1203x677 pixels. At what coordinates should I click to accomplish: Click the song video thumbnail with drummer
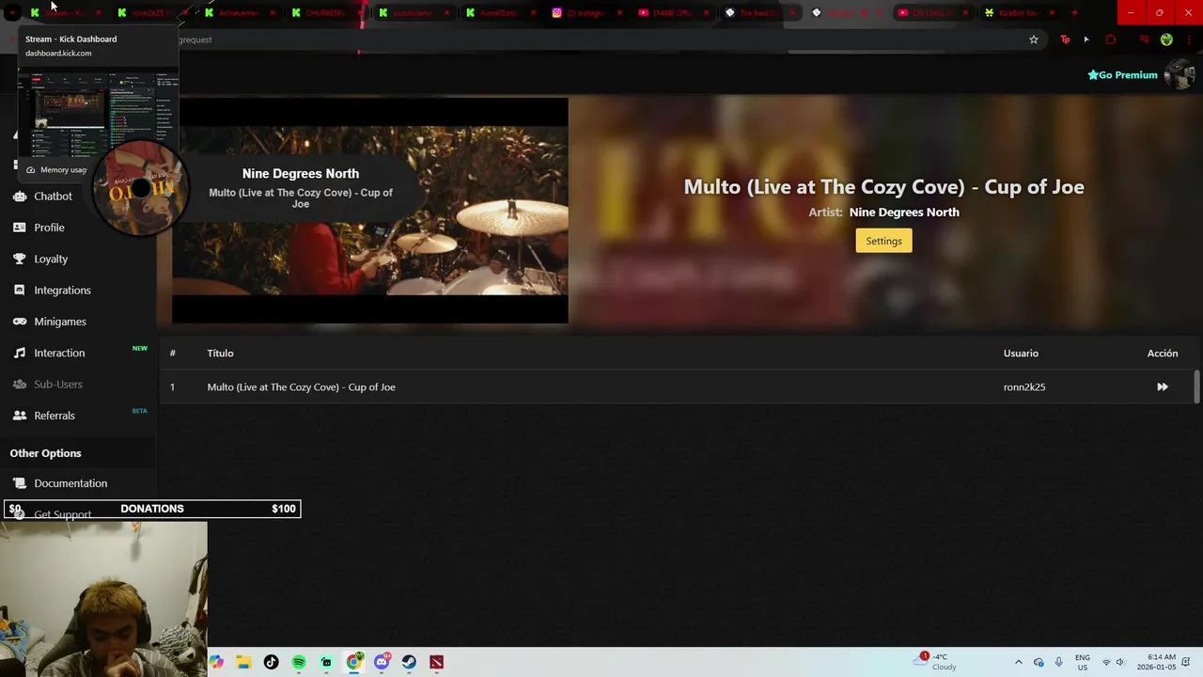pos(370,211)
